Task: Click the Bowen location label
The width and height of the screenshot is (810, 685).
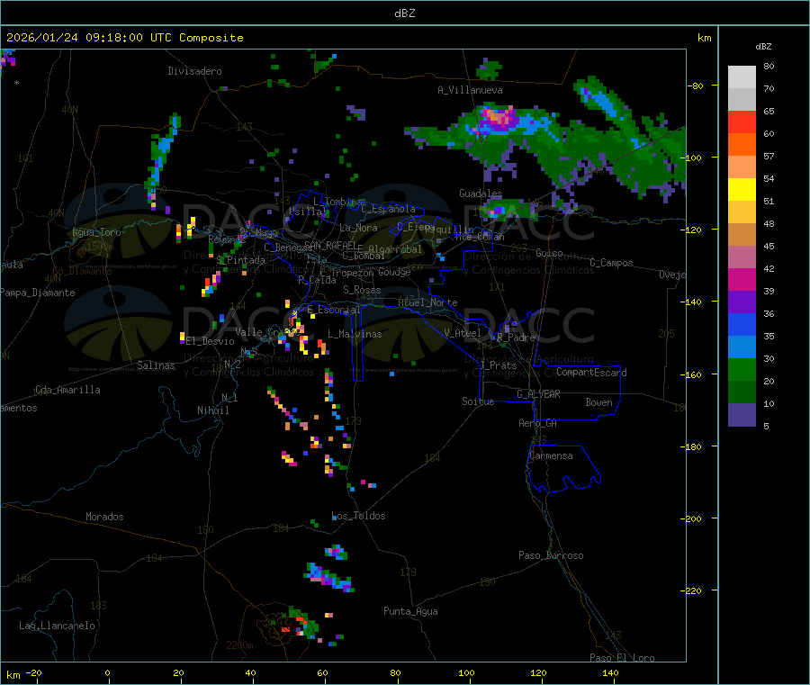Action: click(599, 401)
